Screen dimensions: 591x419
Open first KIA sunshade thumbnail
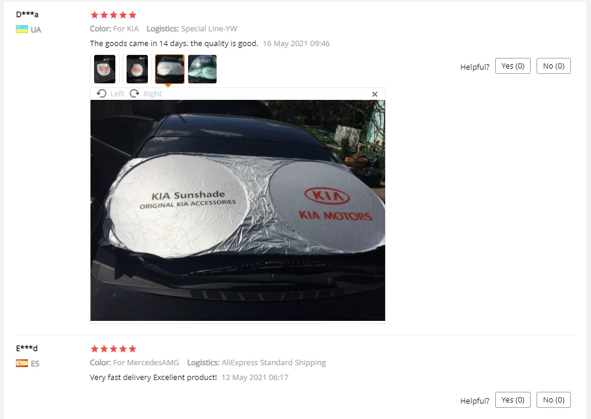click(104, 69)
